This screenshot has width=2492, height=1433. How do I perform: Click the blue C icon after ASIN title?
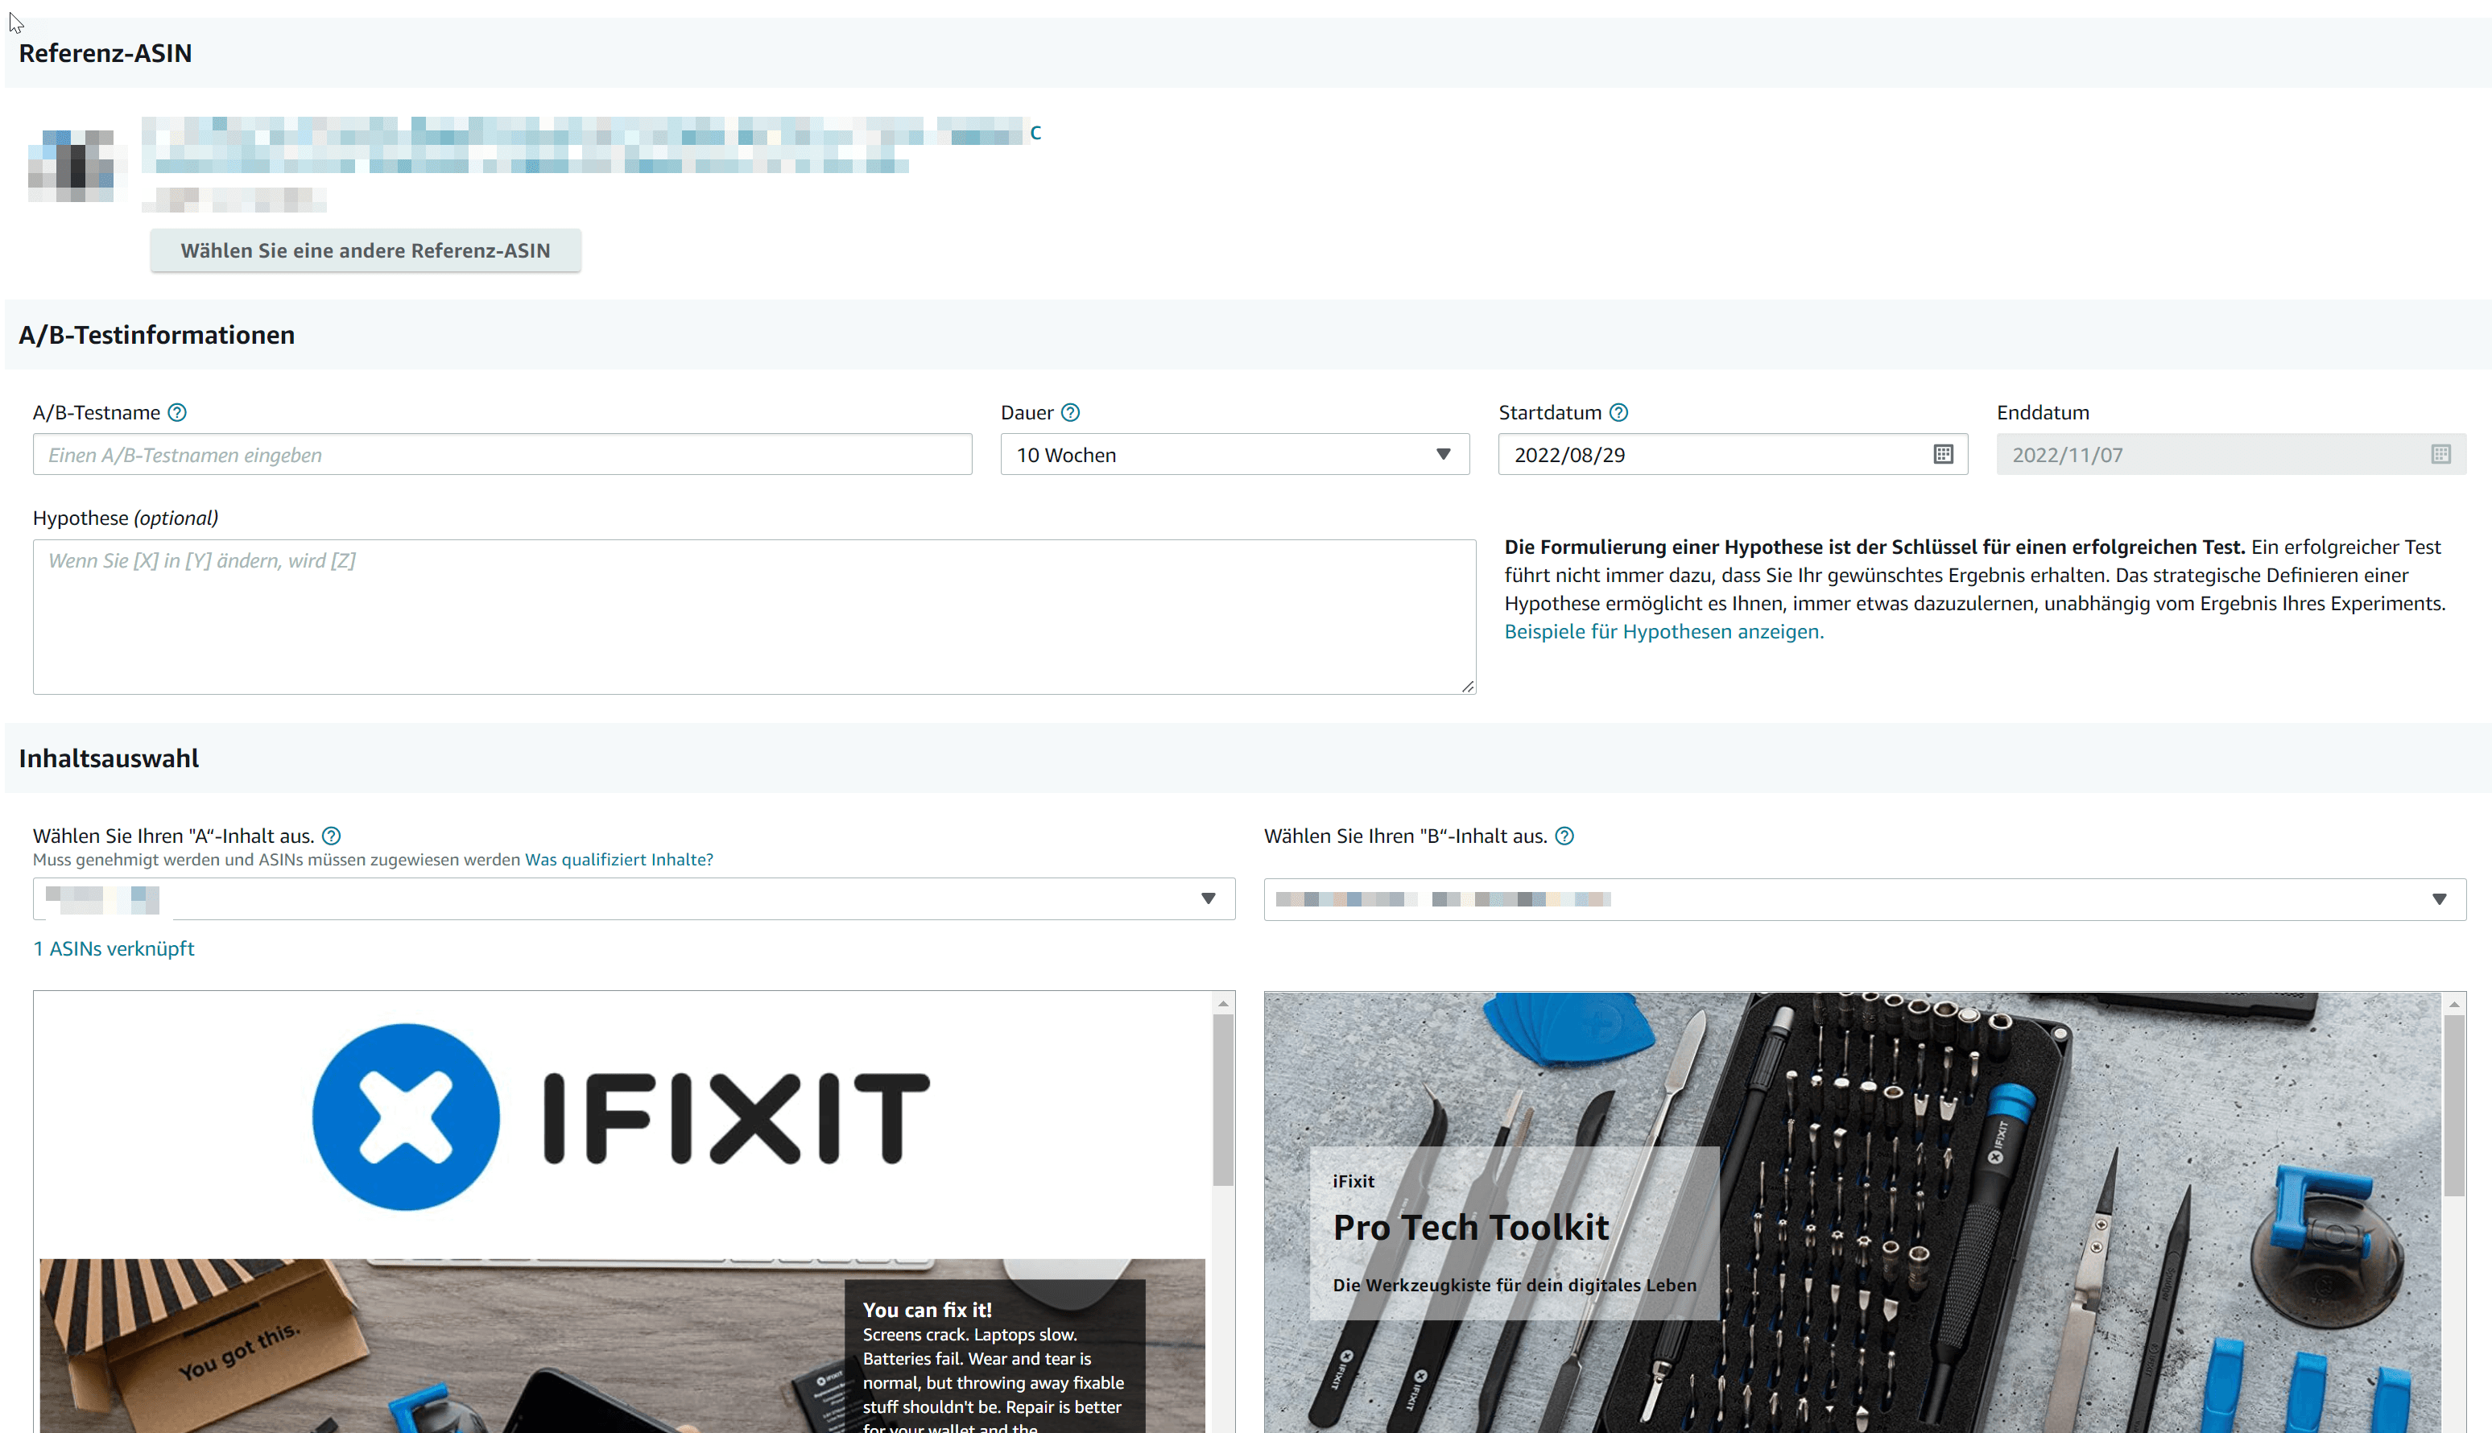coord(1035,133)
